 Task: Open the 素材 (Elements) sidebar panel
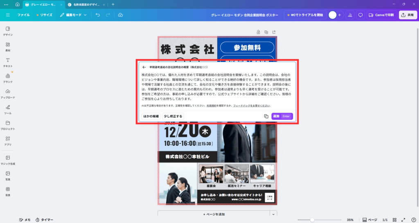tap(8, 47)
